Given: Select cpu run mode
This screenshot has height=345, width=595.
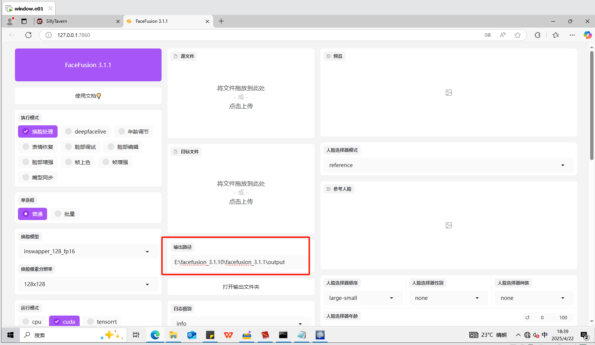Looking at the screenshot, I should coord(32,322).
